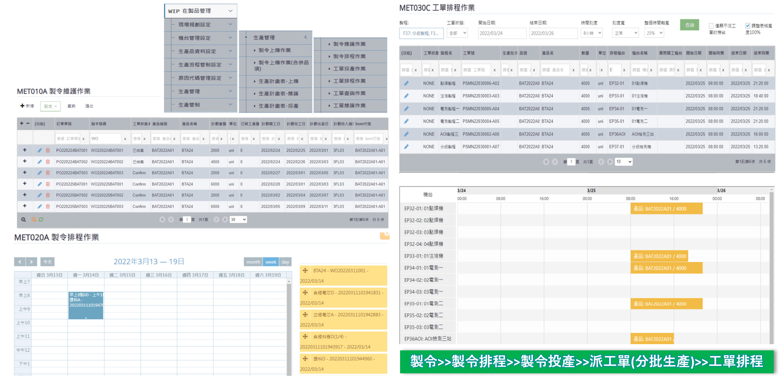Click the orange search icon in MET010A footer

tap(34, 220)
